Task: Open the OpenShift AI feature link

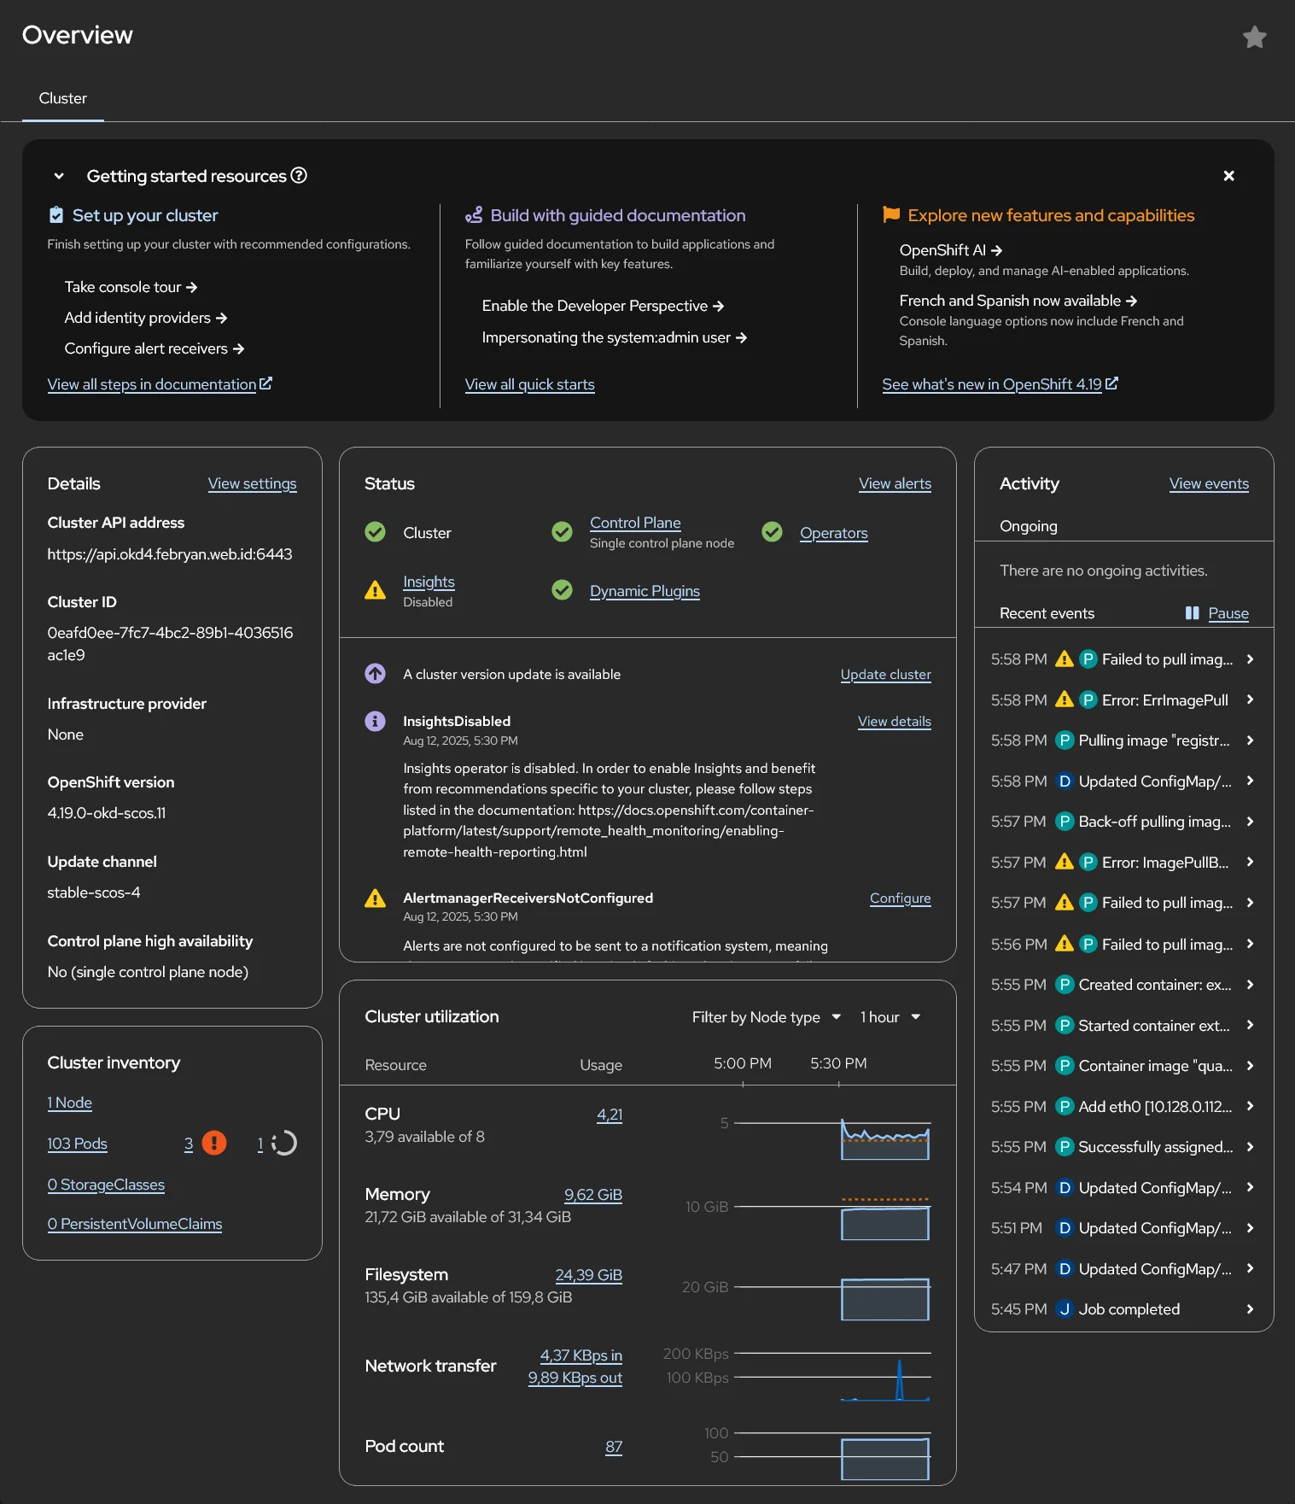Action: point(951,250)
